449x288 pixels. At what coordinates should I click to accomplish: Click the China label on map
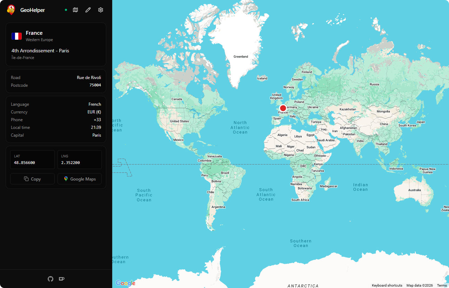point(384,124)
